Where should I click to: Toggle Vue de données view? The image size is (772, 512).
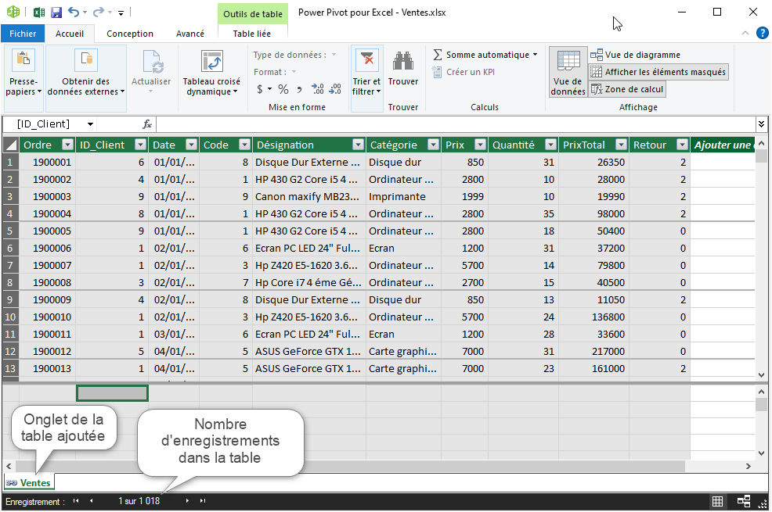click(568, 72)
